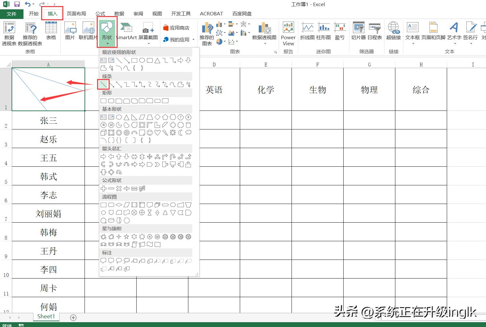Select the straight Line shape under 线条

click(103, 84)
